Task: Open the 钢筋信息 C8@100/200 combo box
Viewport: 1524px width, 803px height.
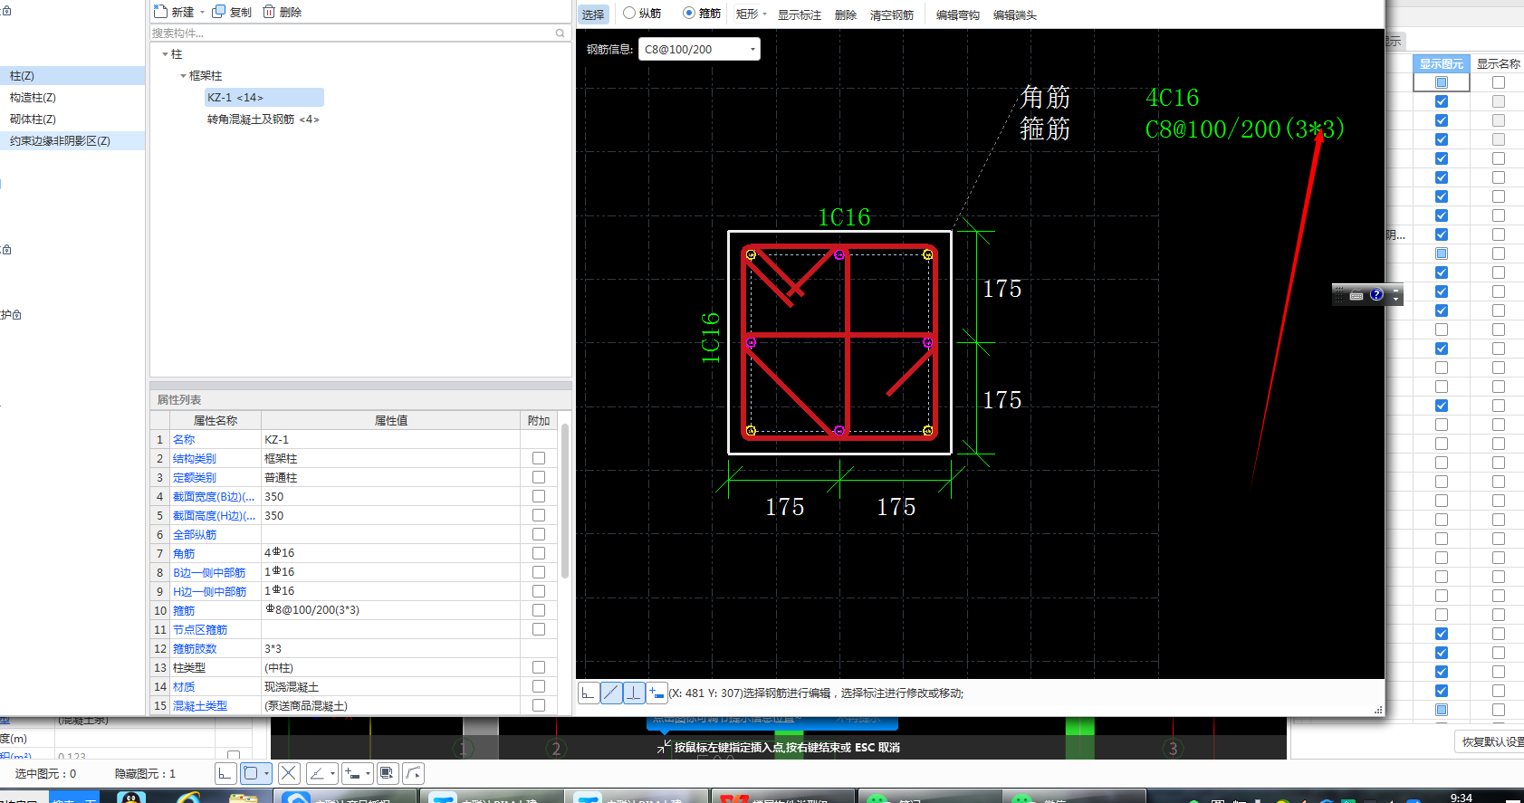Action: click(699, 49)
